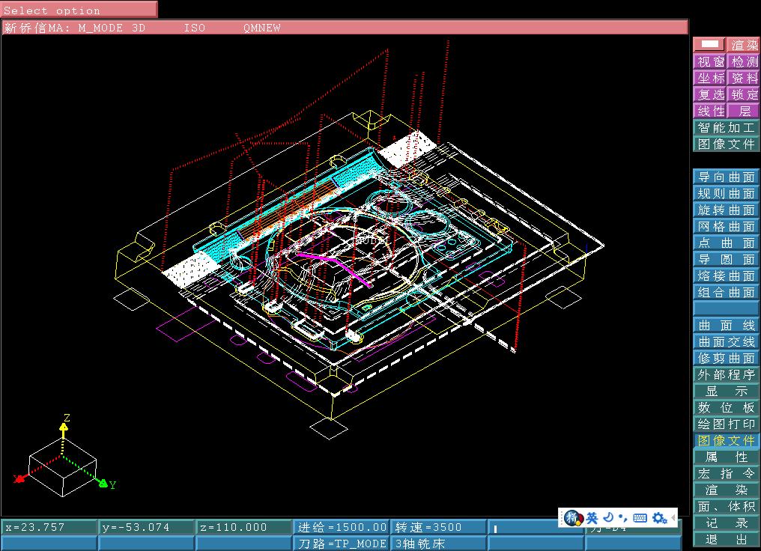Open the 外部程序 external programs item
This screenshot has height=551, width=761.
(x=726, y=375)
